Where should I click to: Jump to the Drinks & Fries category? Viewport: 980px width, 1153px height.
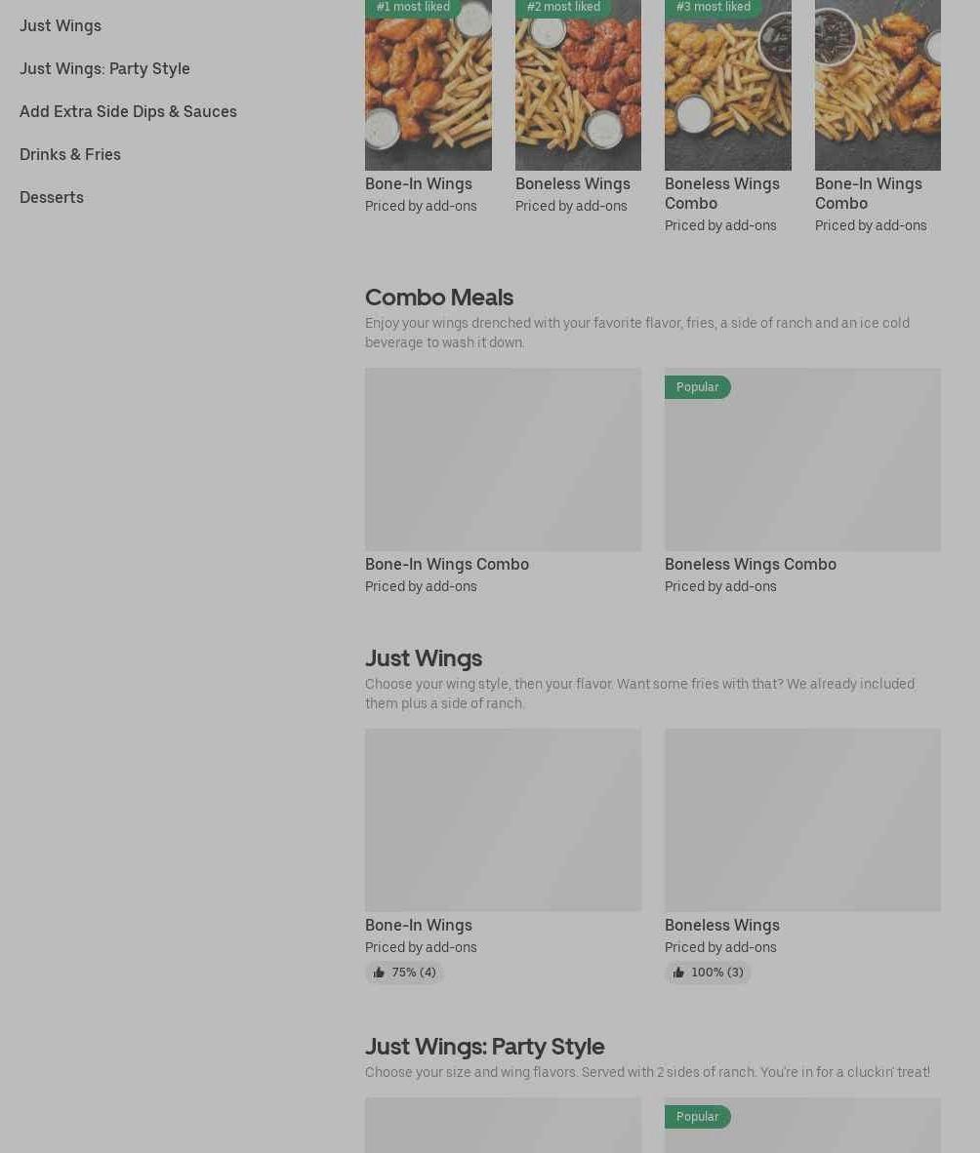click(70, 154)
